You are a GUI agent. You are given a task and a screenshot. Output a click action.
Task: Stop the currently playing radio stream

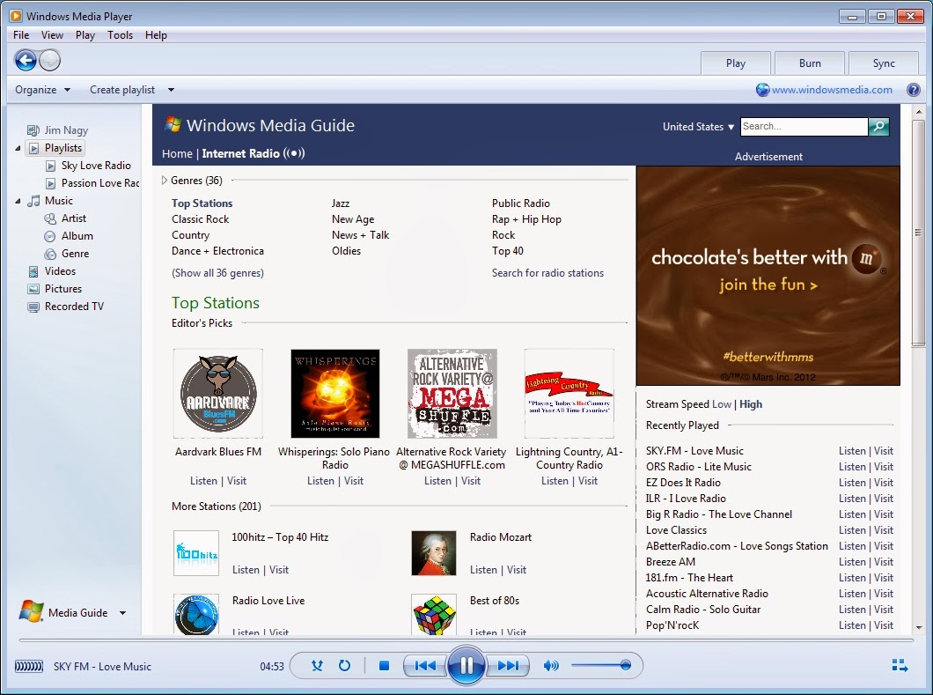tap(384, 666)
